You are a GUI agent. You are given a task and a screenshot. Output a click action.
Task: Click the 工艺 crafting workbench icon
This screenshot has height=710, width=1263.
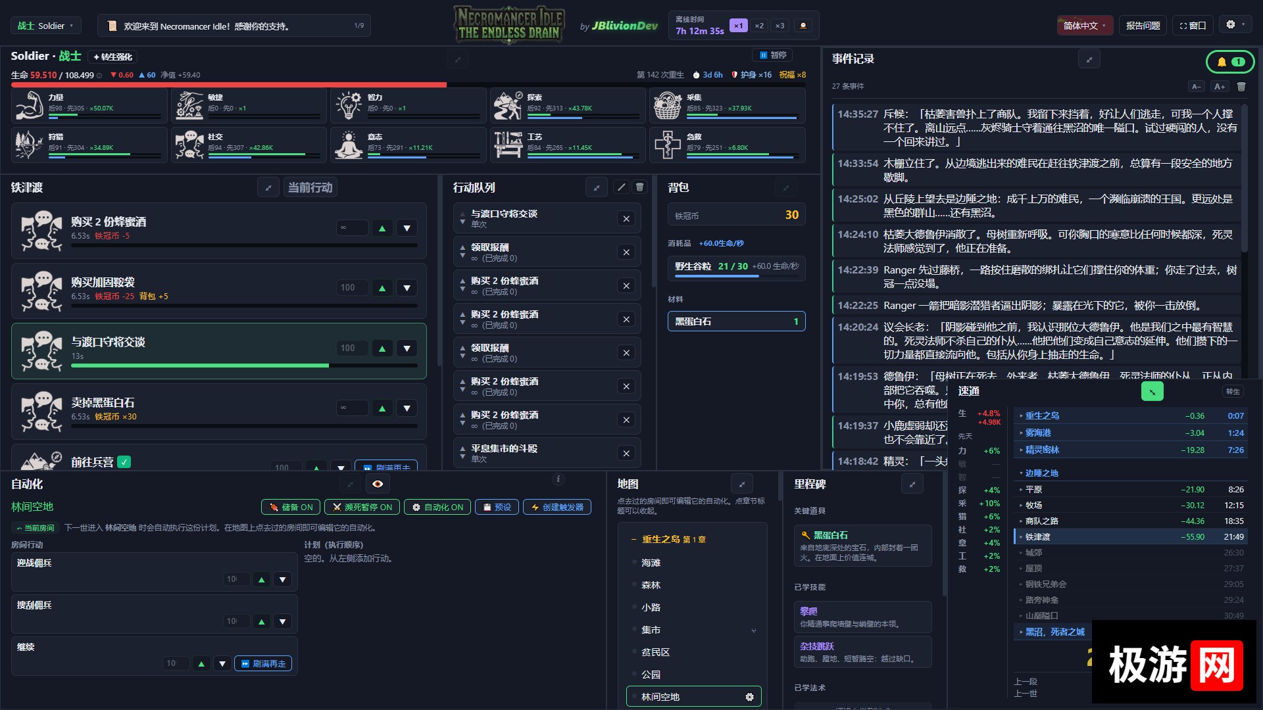(508, 145)
